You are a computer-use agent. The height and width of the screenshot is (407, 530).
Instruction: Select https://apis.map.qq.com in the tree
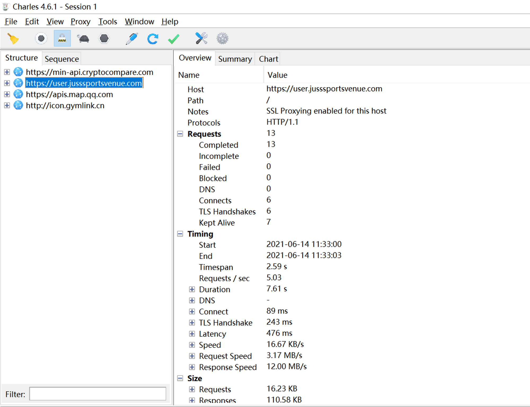coord(69,94)
